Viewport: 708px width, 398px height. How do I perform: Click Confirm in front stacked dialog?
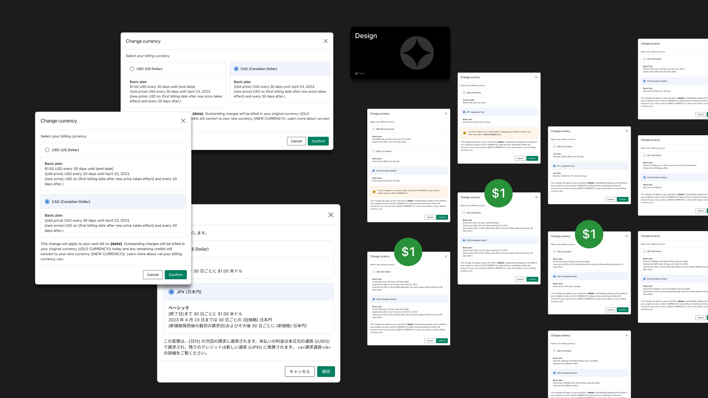click(176, 275)
